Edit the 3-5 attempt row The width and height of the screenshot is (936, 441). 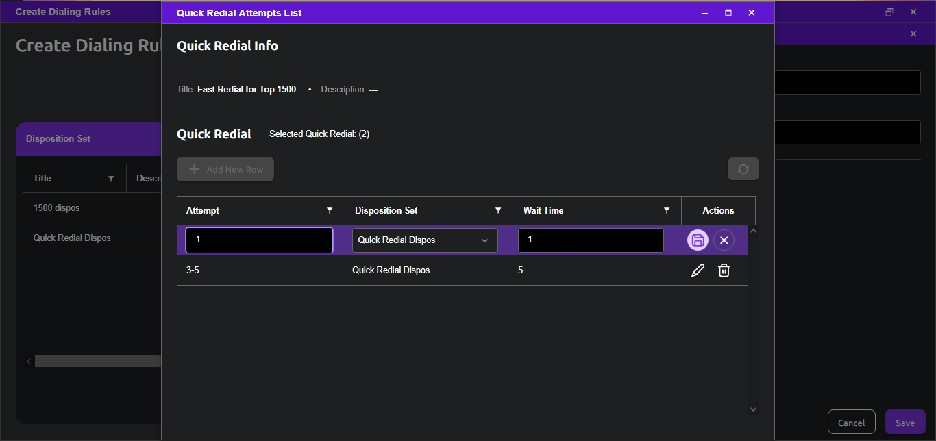coord(698,270)
